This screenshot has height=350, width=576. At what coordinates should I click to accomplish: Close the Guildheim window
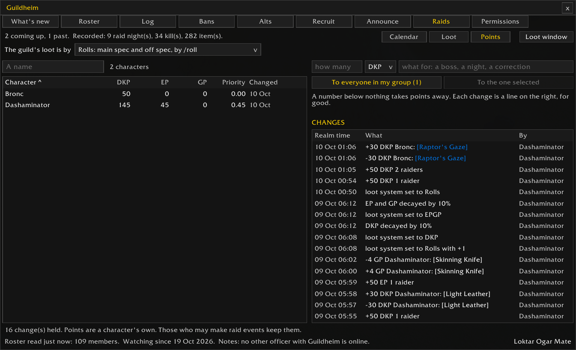567,8
